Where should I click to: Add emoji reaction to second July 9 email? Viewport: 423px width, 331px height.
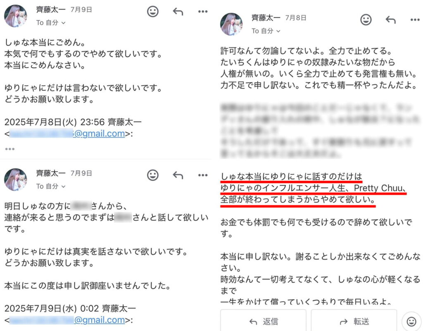153,175
